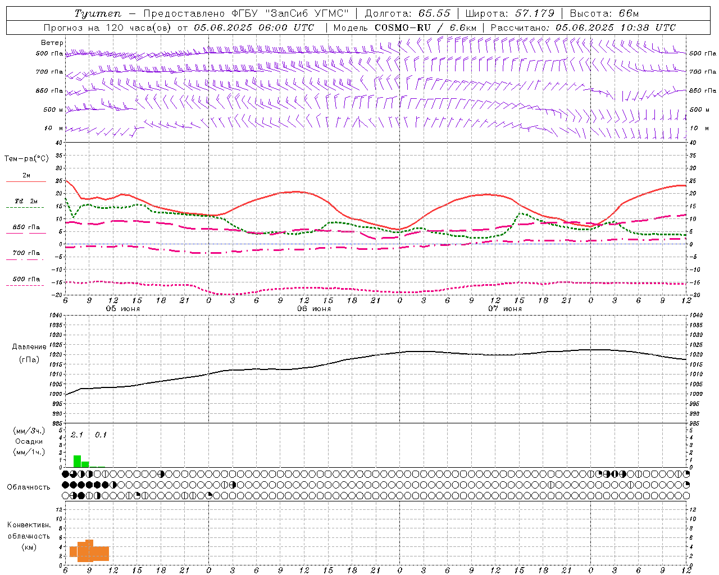Click the forecast start 05.06.2025 06:00 UTC
This screenshot has height=575, width=719.
click(254, 28)
